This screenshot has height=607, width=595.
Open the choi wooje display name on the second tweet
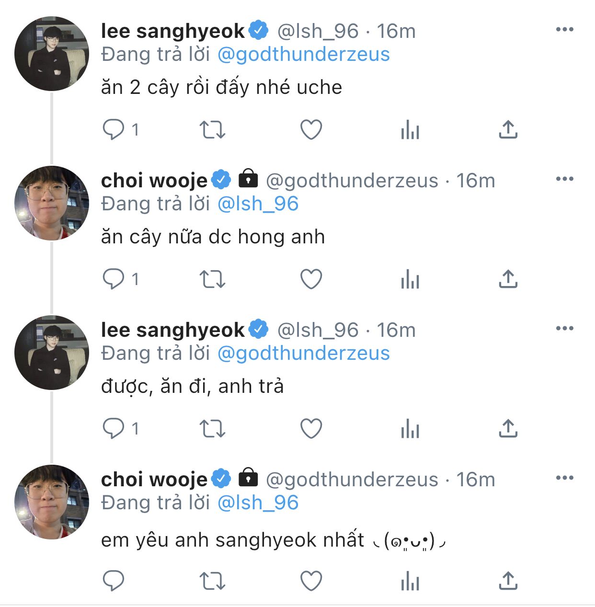pos(154,181)
